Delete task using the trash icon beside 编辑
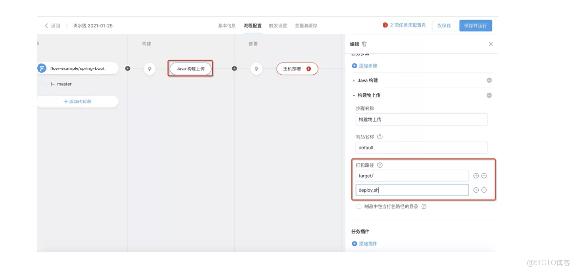This screenshot has width=575, height=271. click(364, 44)
